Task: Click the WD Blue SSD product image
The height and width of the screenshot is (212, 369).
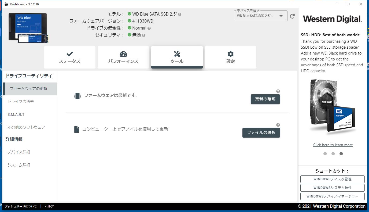Action: (x=28, y=28)
